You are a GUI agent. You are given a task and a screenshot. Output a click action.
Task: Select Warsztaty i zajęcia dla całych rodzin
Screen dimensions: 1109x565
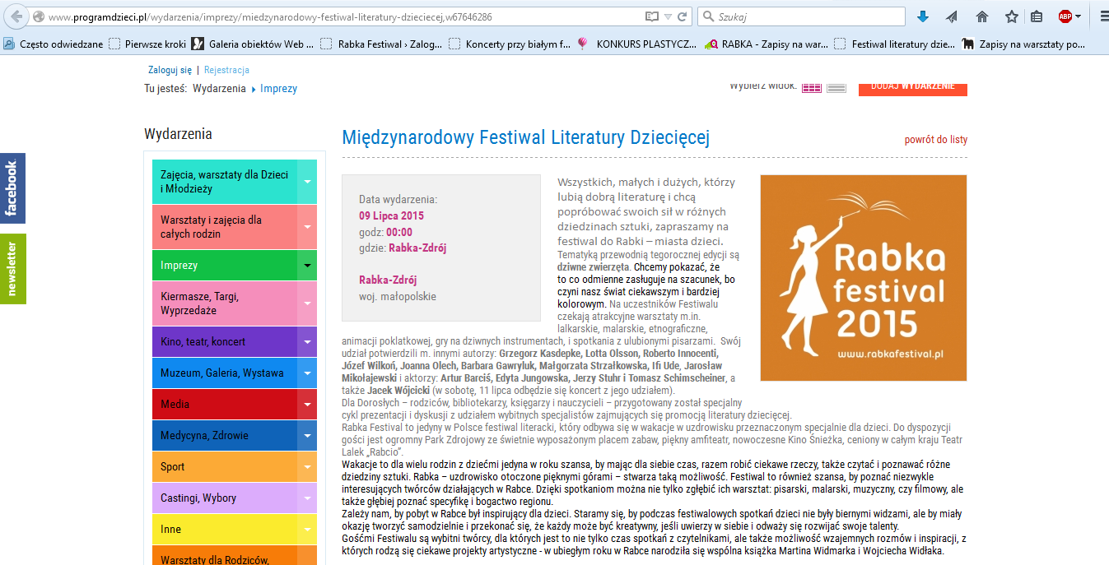(x=225, y=227)
